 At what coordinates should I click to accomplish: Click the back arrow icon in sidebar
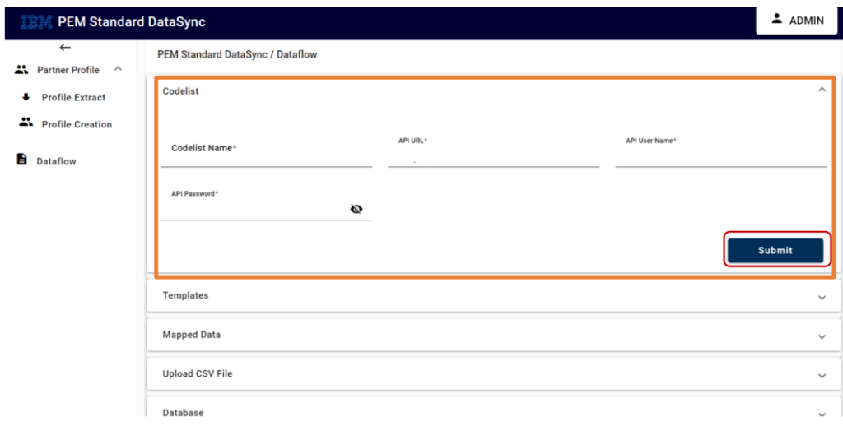click(65, 47)
